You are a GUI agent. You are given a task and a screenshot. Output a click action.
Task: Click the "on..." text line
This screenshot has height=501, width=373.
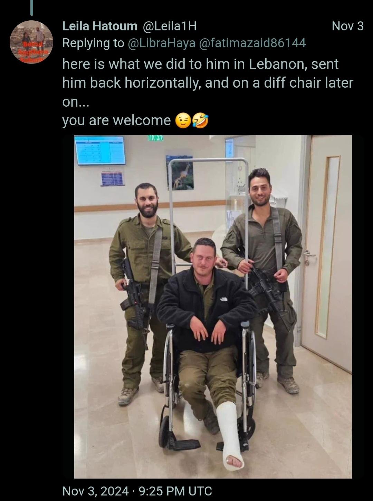76,102
